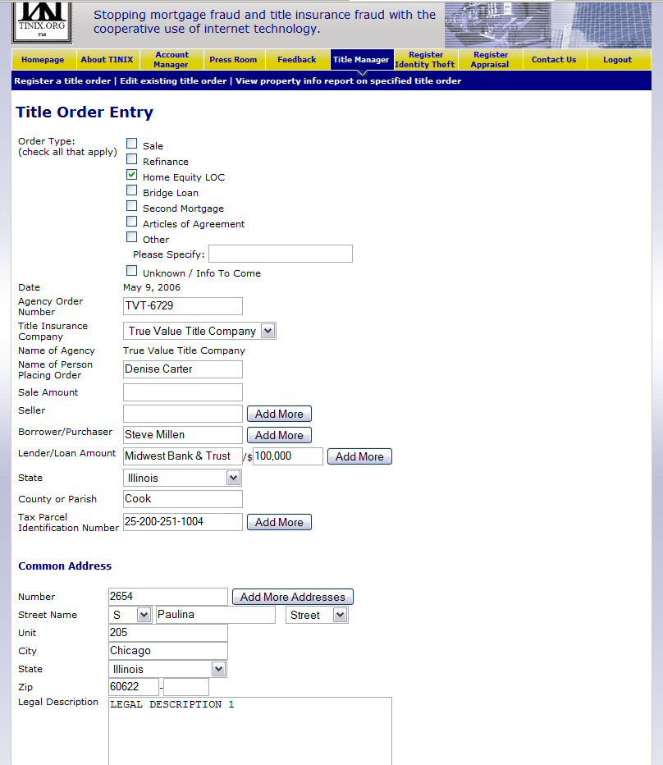This screenshot has width=663, height=765.
Task: Click the Title Order Entry heading
Action: pos(85,112)
